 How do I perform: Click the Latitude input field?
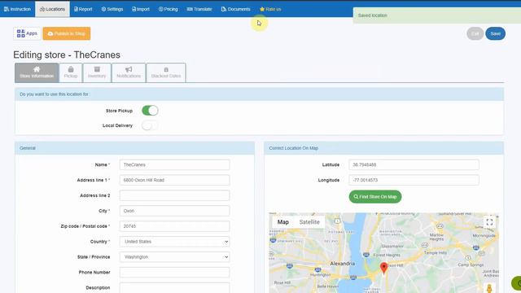point(414,164)
